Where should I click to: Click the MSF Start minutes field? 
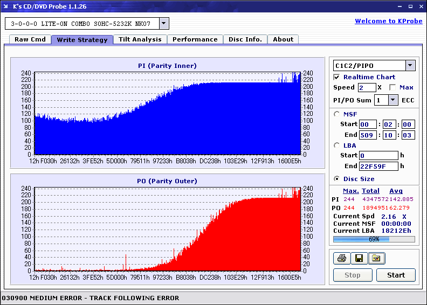pos(368,124)
